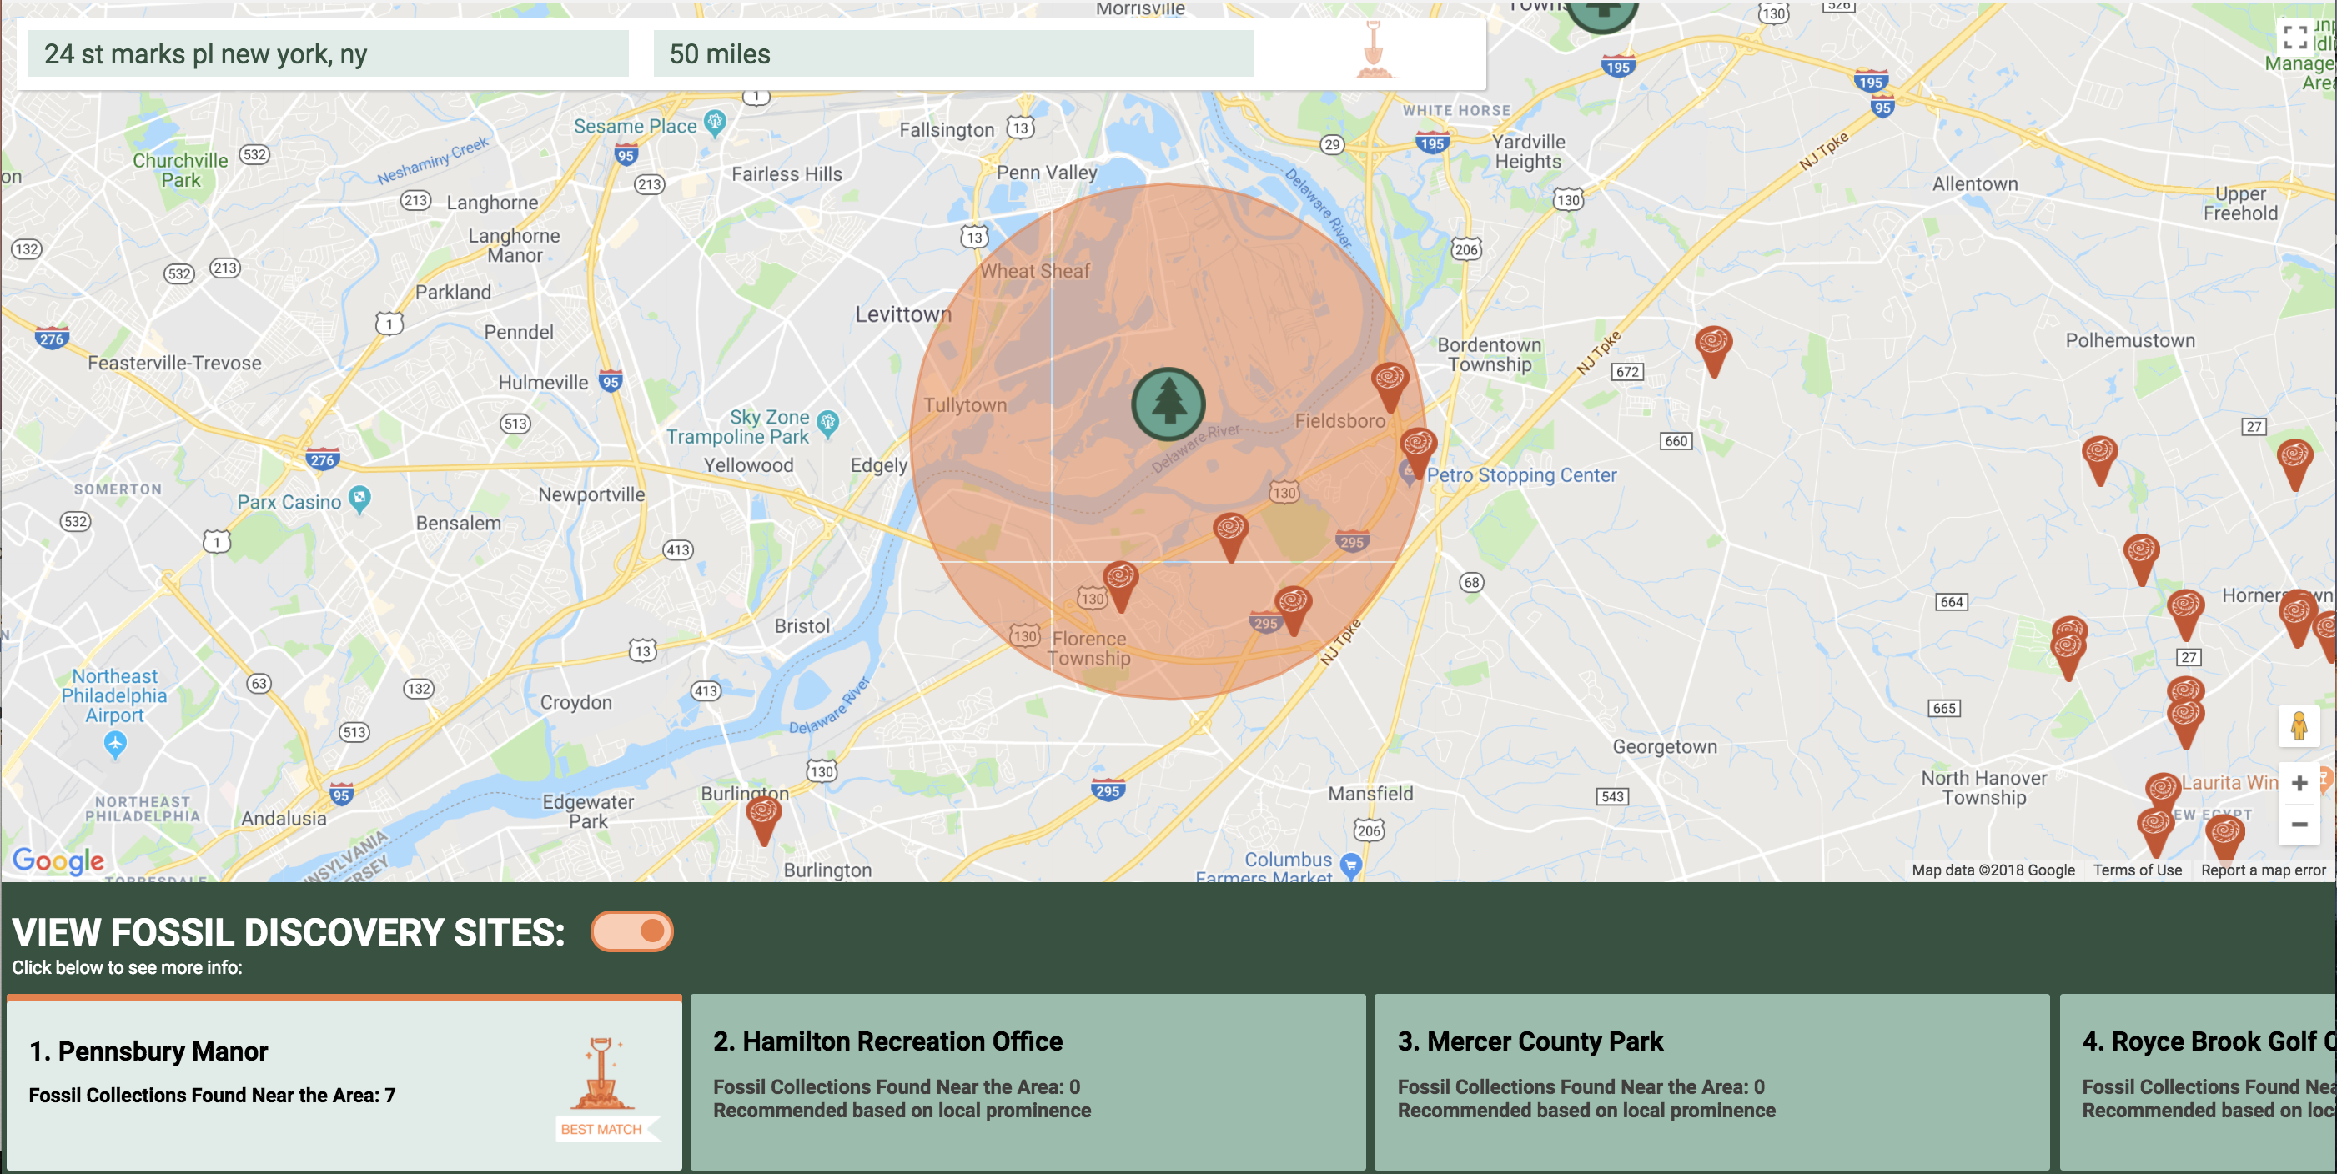Click the address input field
Viewport: 2337px width, 1174px height.
point(328,53)
